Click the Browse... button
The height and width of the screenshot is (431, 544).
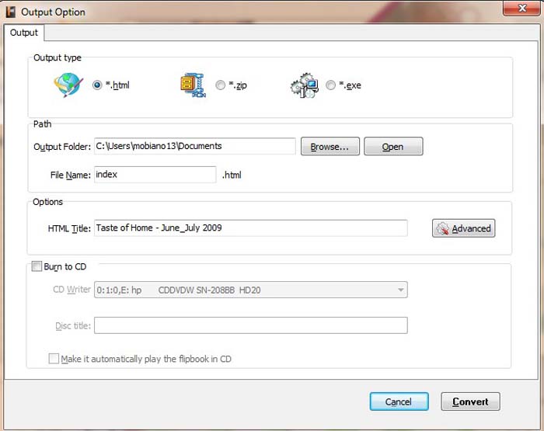coord(330,146)
